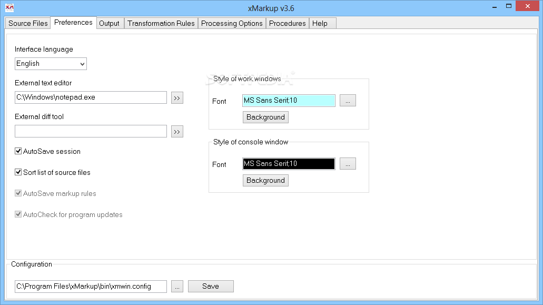This screenshot has height=305, width=543.
Task: Click the cyan work windows font field
Action: pos(289,101)
